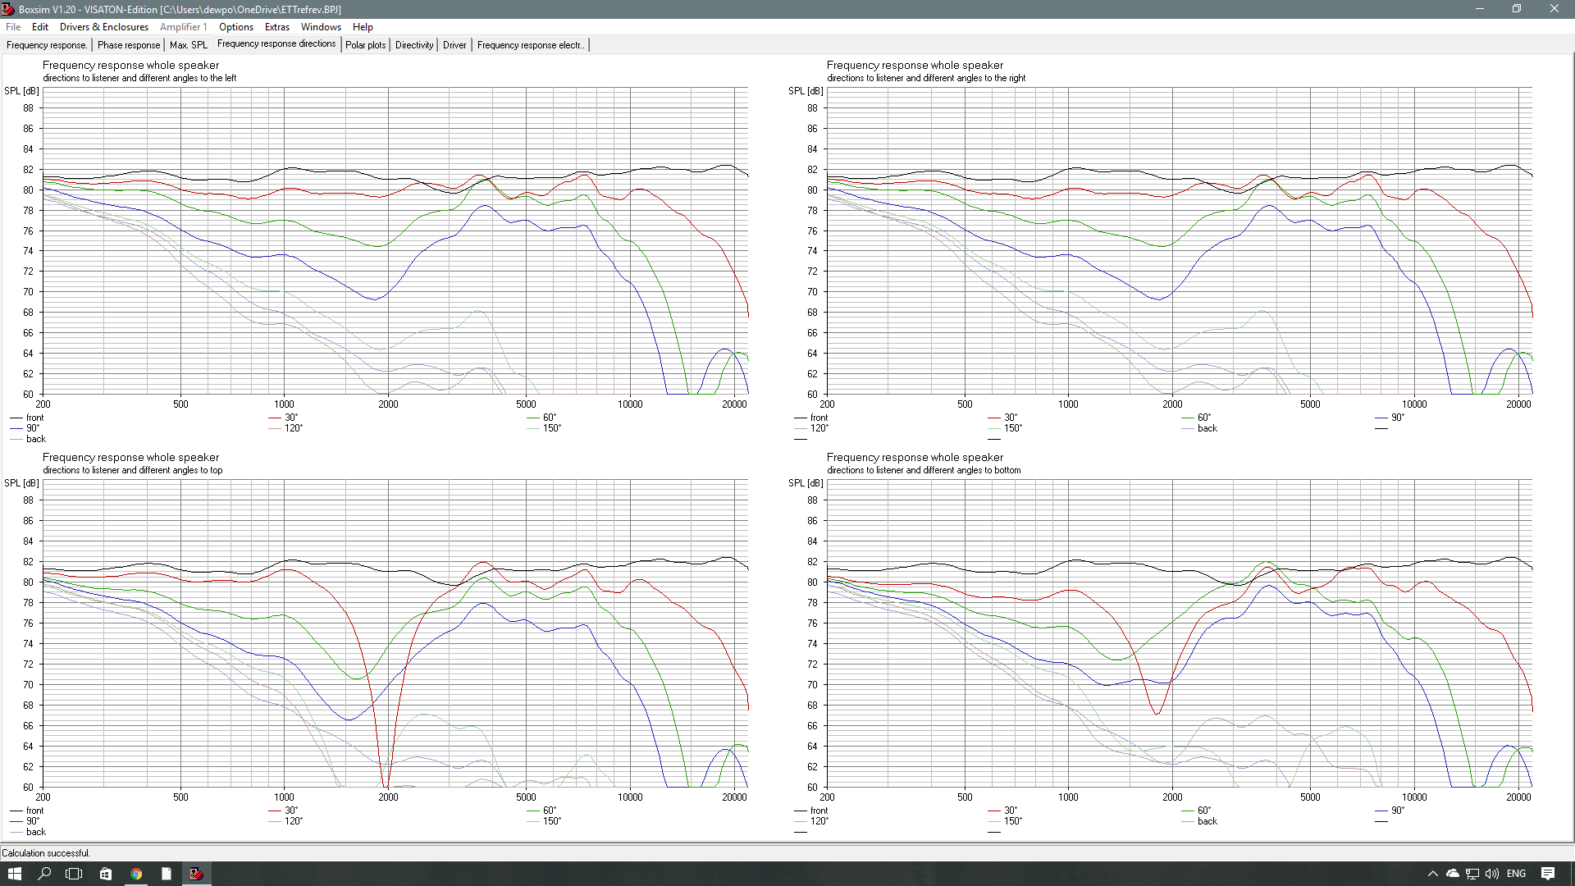Open the File menu
The width and height of the screenshot is (1575, 886).
(x=13, y=27)
